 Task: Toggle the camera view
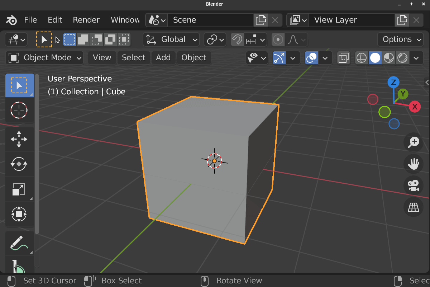(414, 185)
